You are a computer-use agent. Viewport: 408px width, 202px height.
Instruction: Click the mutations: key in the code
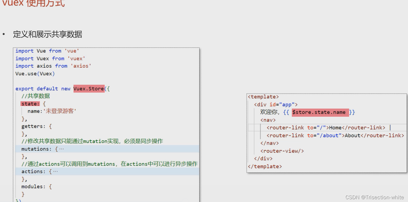pyautogui.click(x=36, y=149)
